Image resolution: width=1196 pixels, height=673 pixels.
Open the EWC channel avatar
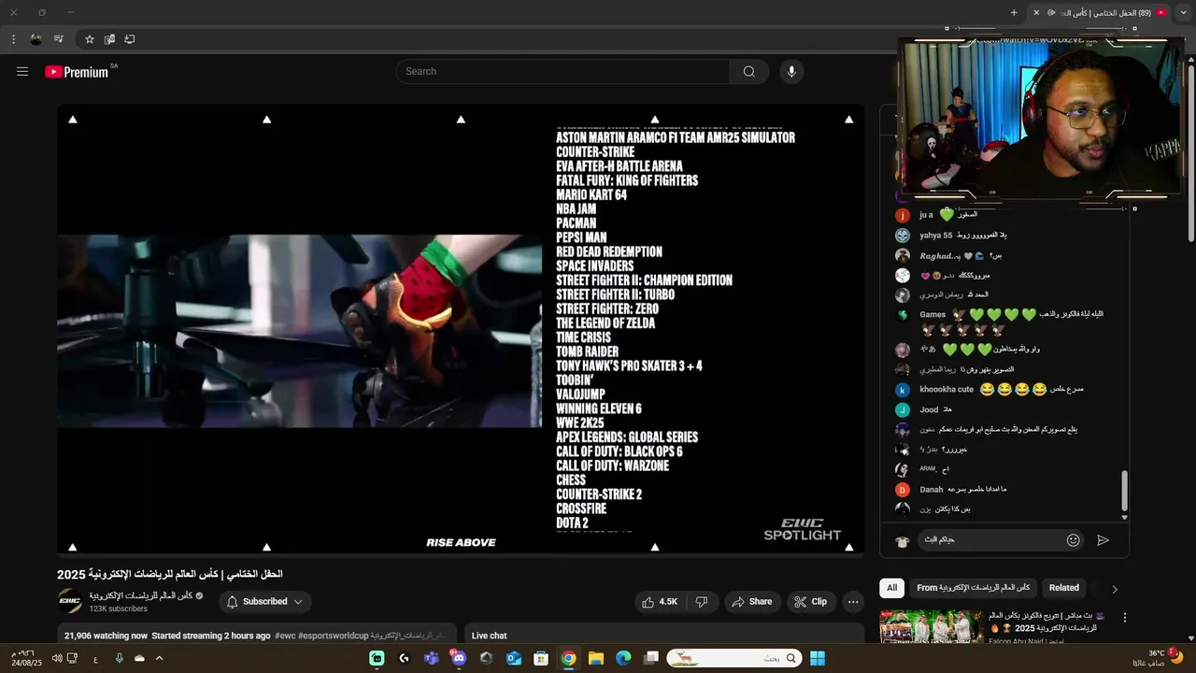click(70, 601)
